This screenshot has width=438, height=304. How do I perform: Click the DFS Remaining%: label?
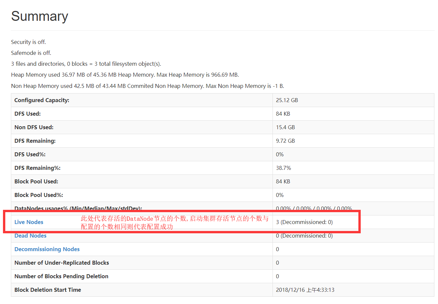(x=38, y=168)
